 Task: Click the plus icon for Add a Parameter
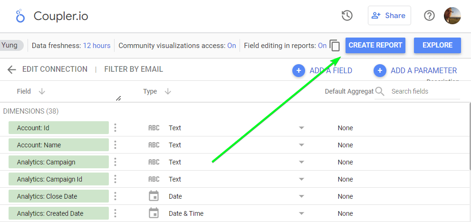(x=380, y=71)
